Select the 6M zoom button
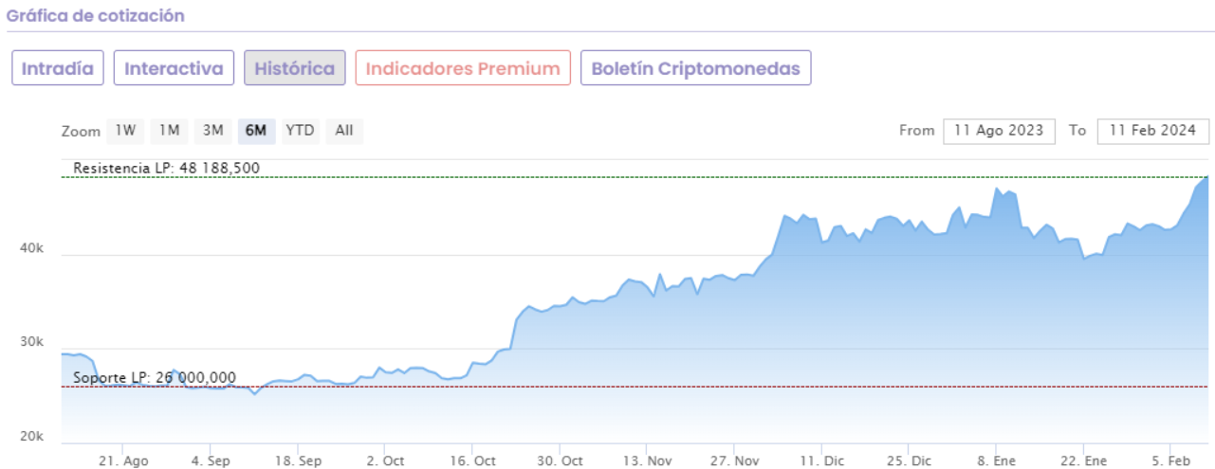Image resolution: width=1215 pixels, height=469 pixels. point(256,131)
